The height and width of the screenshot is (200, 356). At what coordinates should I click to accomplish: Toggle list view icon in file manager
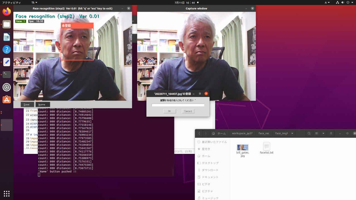317,133
